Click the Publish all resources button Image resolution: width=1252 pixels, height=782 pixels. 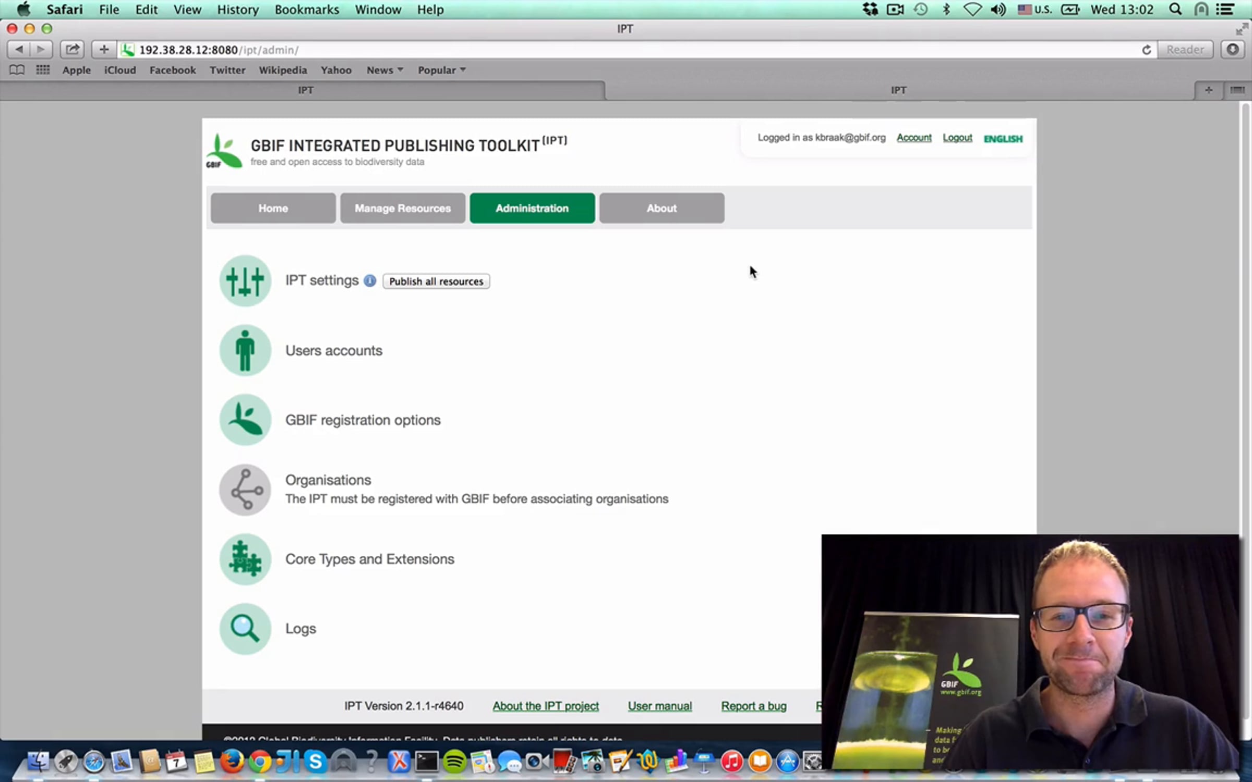436,281
